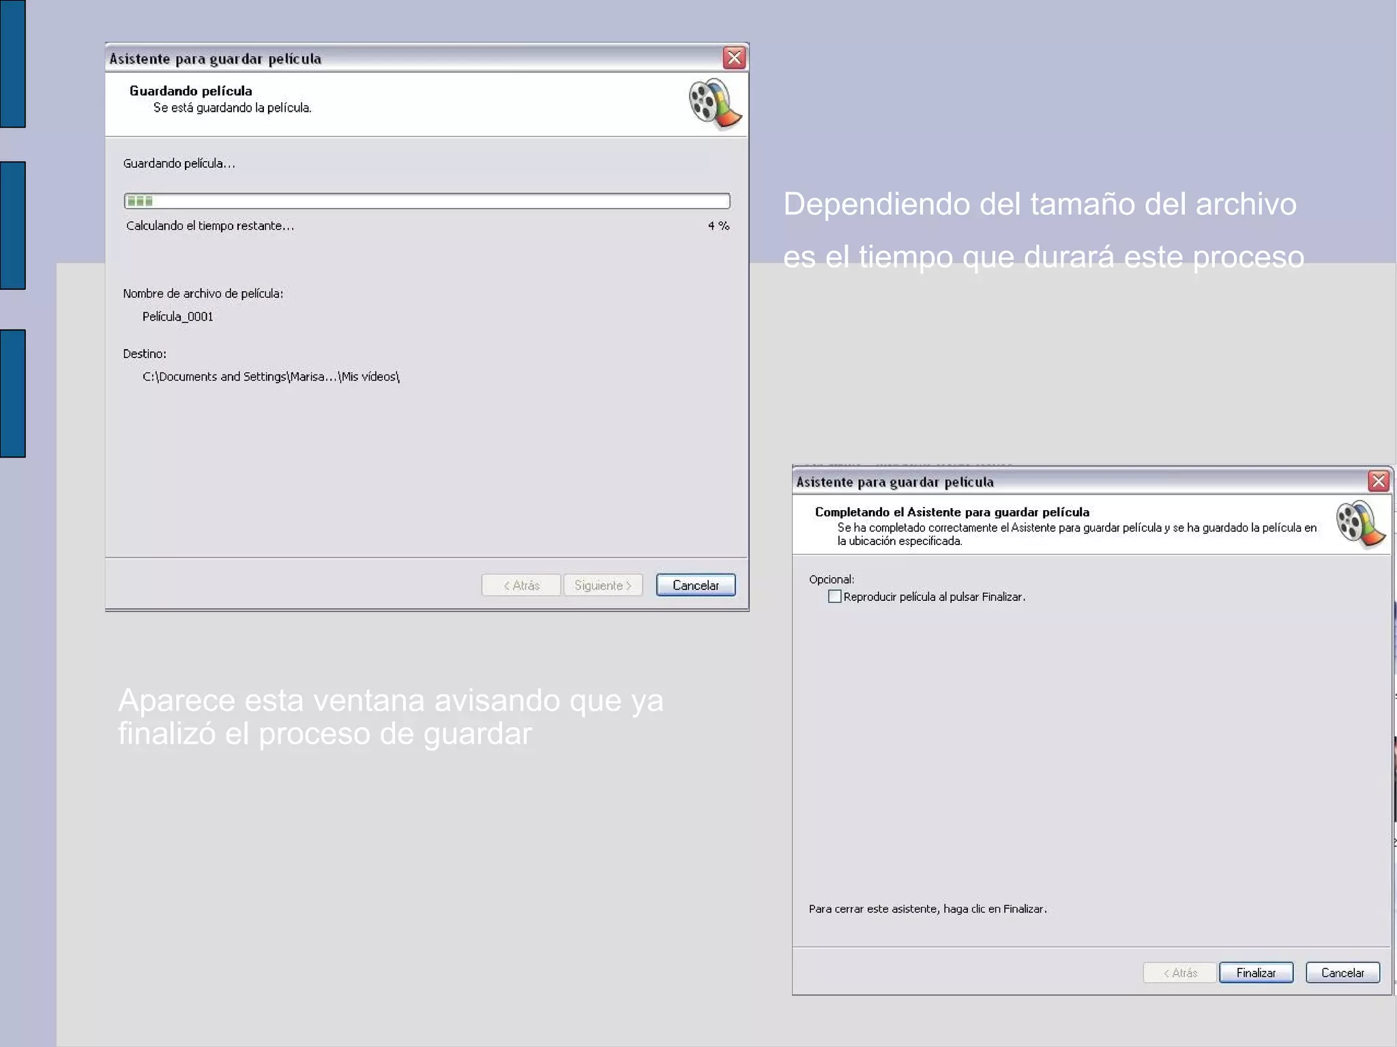Click the disabled Atrás button in saving dialog
The height and width of the screenshot is (1047, 1397).
(x=521, y=585)
